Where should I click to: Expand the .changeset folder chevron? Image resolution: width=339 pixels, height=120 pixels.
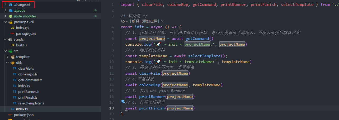pyautogui.click(x=5, y=5)
